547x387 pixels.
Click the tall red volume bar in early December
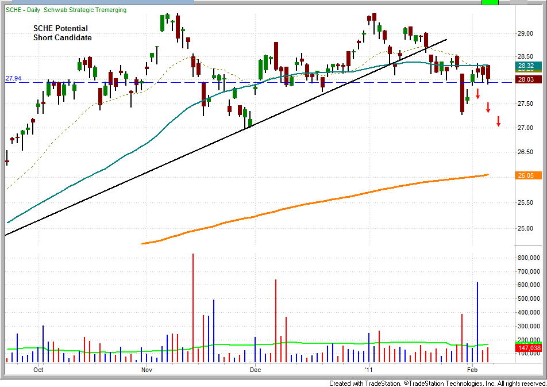(276, 321)
